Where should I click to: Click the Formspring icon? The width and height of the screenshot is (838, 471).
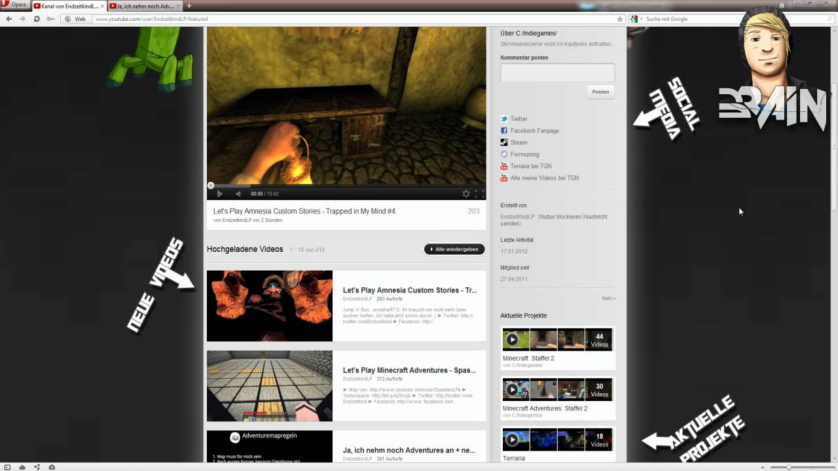pyautogui.click(x=504, y=154)
